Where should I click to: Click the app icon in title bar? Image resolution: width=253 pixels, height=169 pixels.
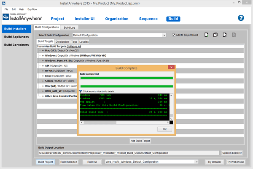[x=4, y=3]
